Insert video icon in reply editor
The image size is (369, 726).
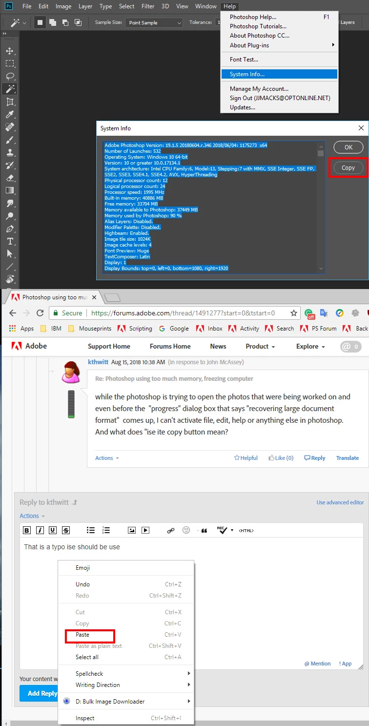coord(145,530)
